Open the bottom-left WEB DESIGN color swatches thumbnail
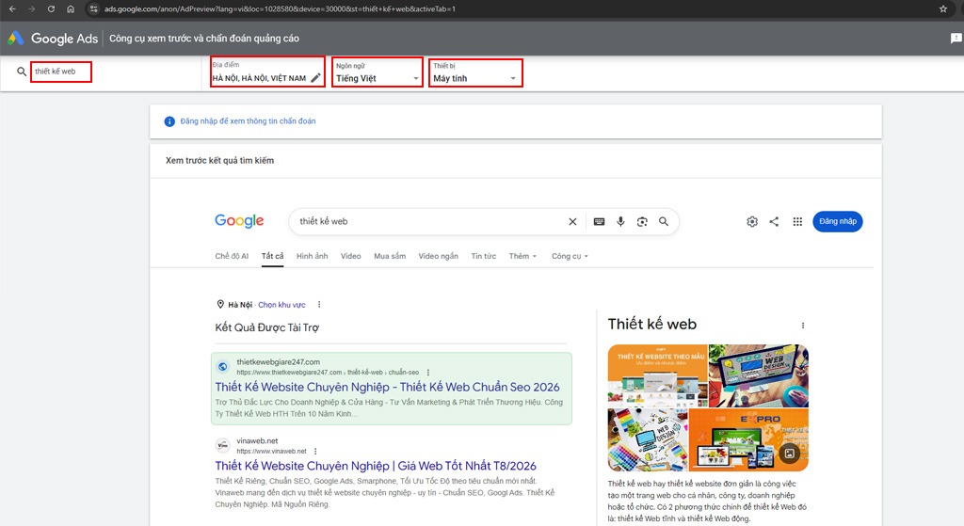The height and width of the screenshot is (526, 964). (648, 440)
